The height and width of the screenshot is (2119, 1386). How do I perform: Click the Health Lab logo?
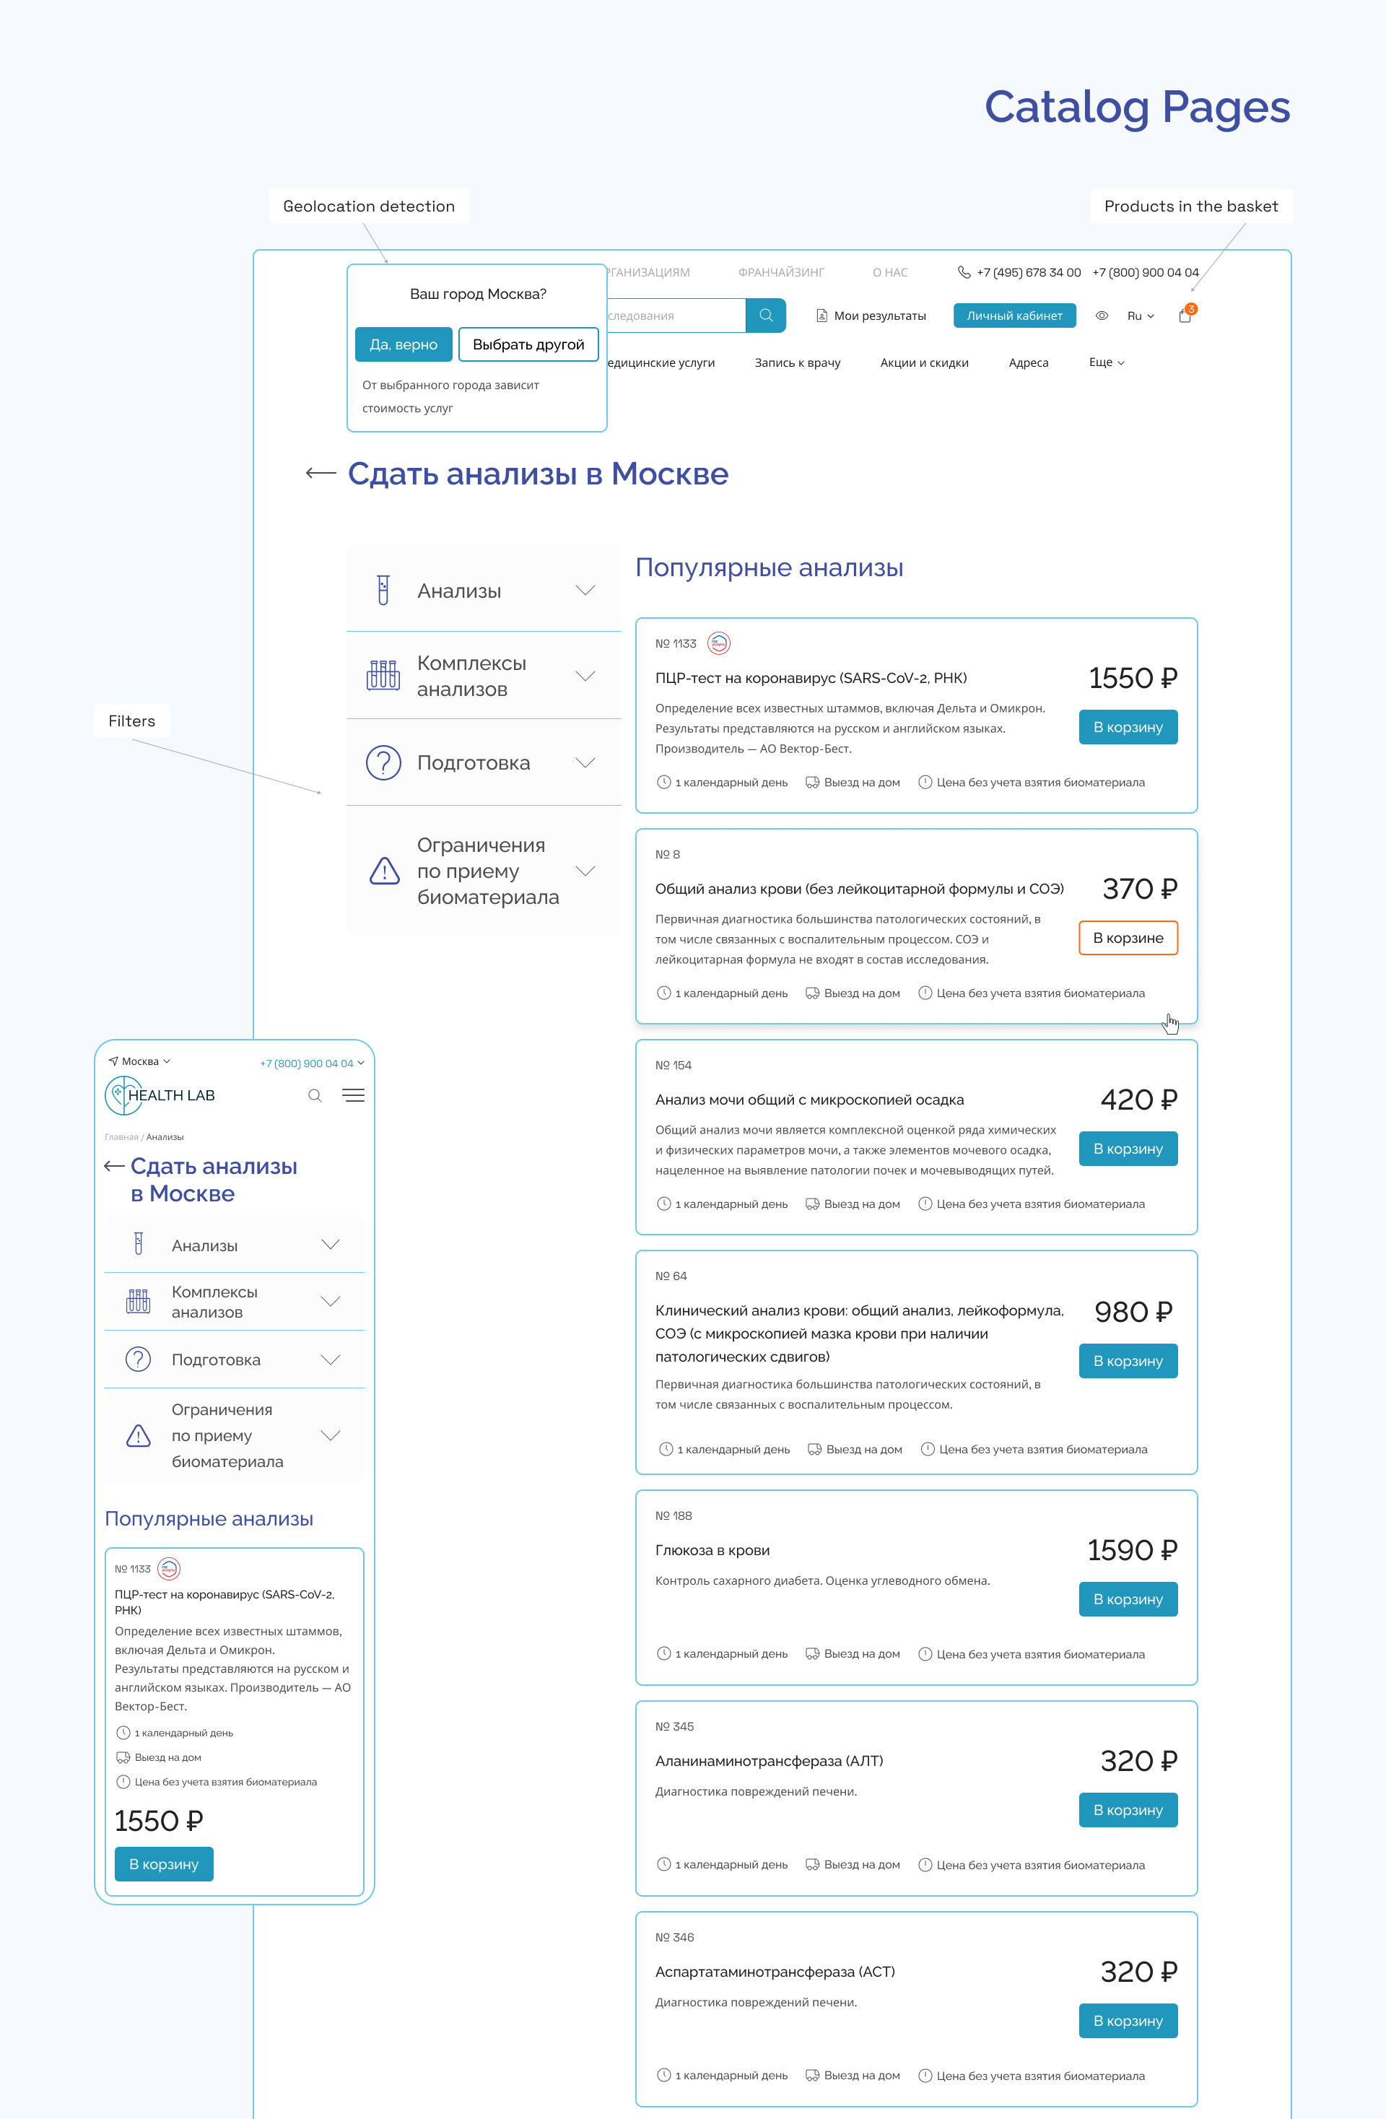click(x=160, y=1095)
